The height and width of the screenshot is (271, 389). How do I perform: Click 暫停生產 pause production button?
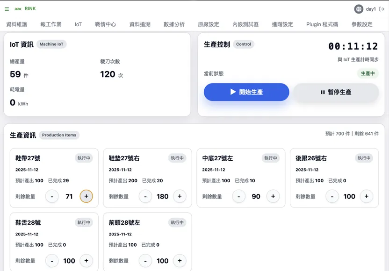click(x=336, y=92)
